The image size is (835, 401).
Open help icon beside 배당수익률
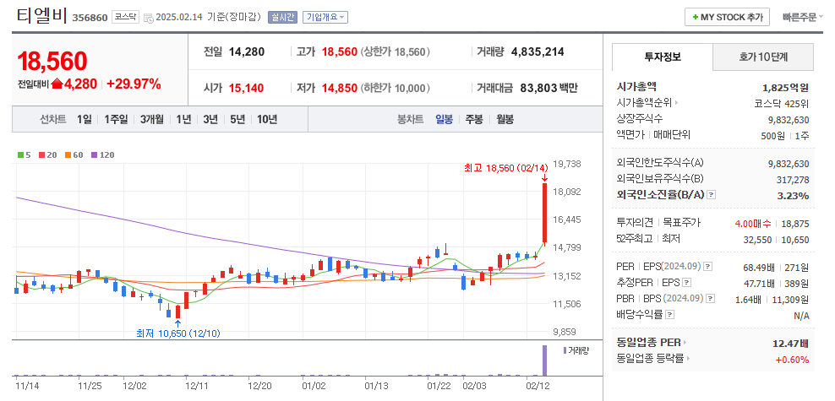click(x=669, y=314)
